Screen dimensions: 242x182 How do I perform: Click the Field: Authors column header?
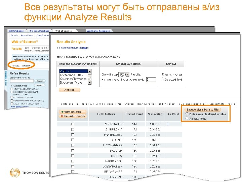[106, 114]
